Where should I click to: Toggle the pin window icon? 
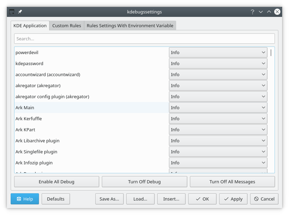click(20, 12)
